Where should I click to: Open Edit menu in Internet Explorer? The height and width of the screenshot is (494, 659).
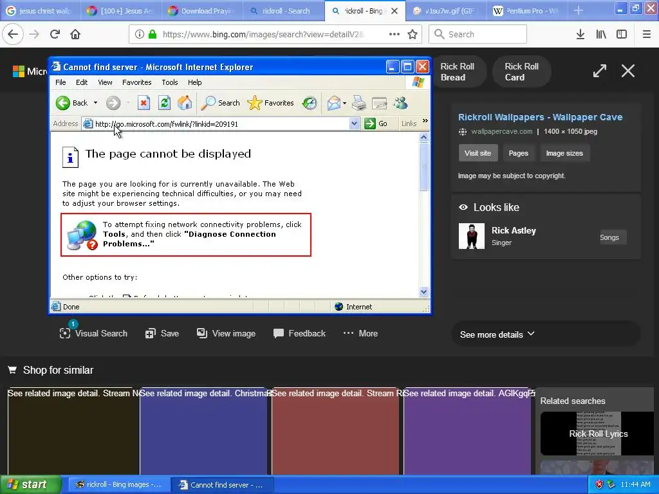(82, 82)
